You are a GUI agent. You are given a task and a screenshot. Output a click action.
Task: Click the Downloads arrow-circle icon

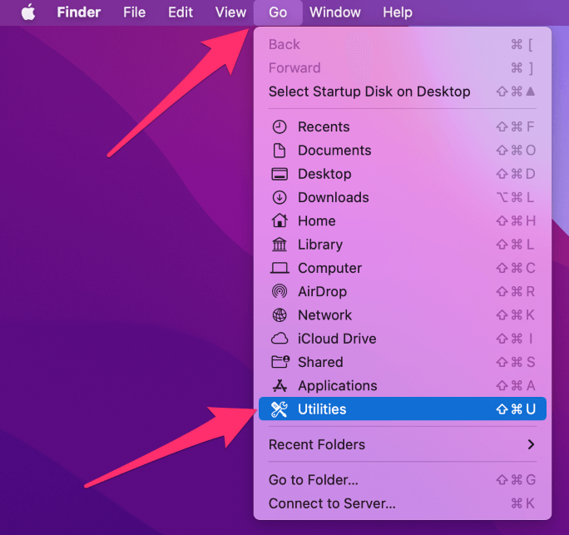click(280, 197)
